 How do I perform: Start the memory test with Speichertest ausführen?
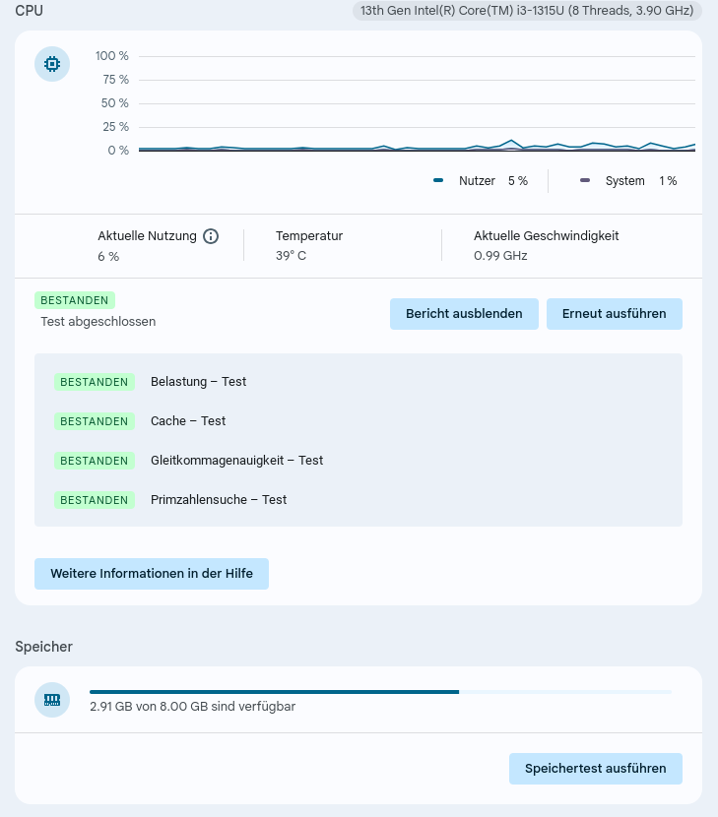coord(595,769)
